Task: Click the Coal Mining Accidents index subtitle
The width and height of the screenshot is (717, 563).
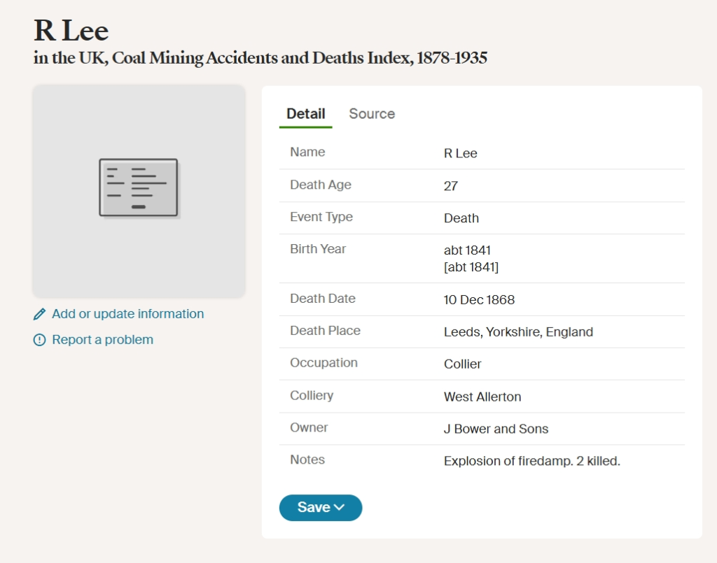Action: pos(260,59)
